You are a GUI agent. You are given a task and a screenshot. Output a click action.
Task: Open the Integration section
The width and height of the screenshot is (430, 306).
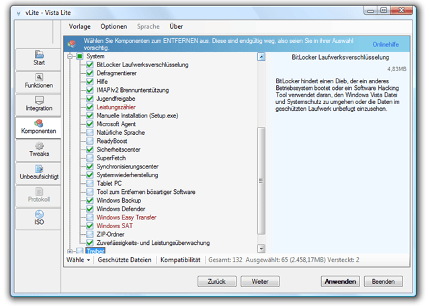[x=39, y=104]
